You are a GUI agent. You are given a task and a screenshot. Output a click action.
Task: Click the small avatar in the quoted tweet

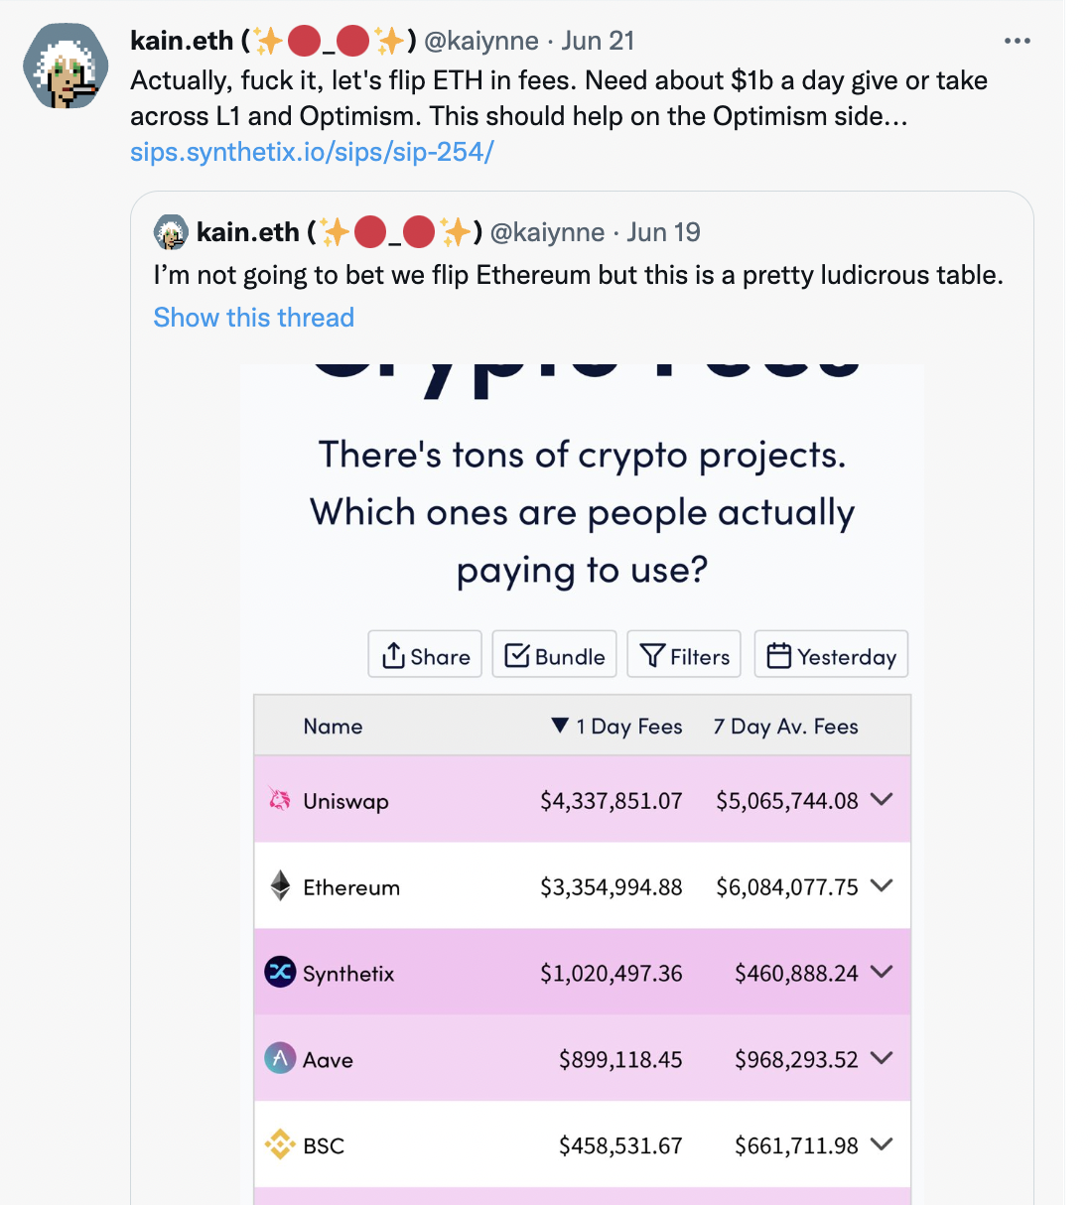click(x=170, y=231)
